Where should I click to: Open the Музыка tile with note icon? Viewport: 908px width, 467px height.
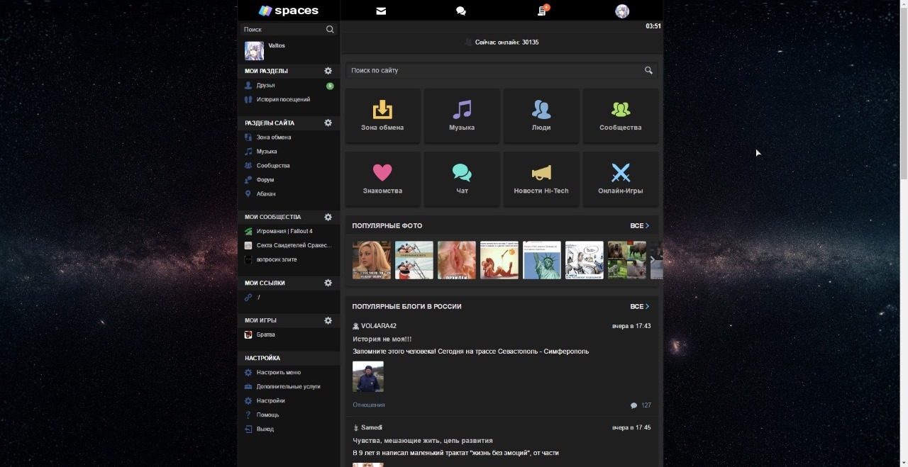coord(462,116)
